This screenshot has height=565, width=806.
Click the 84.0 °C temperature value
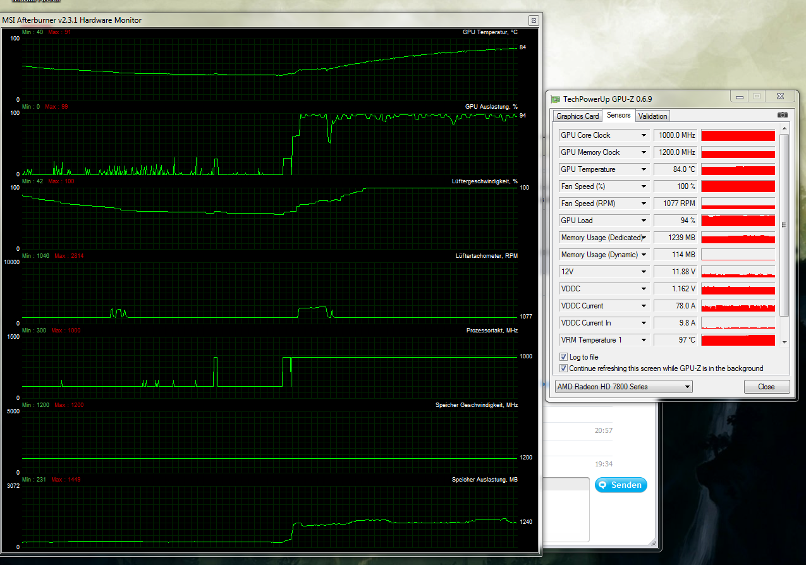click(x=675, y=169)
